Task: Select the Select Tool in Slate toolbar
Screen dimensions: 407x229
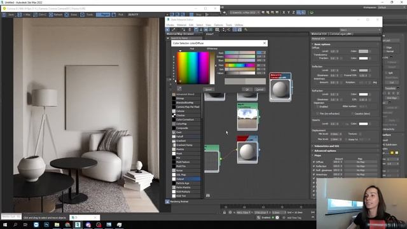Action: [x=168, y=30]
